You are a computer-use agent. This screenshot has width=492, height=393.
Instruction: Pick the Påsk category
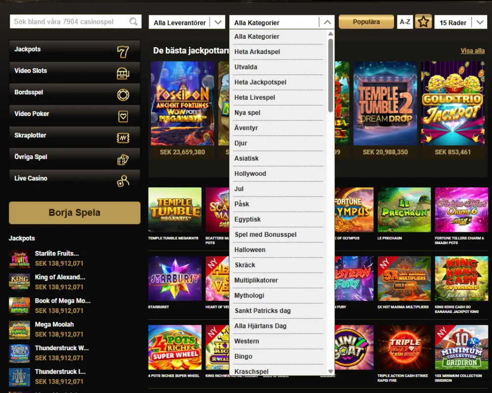pyautogui.click(x=278, y=204)
